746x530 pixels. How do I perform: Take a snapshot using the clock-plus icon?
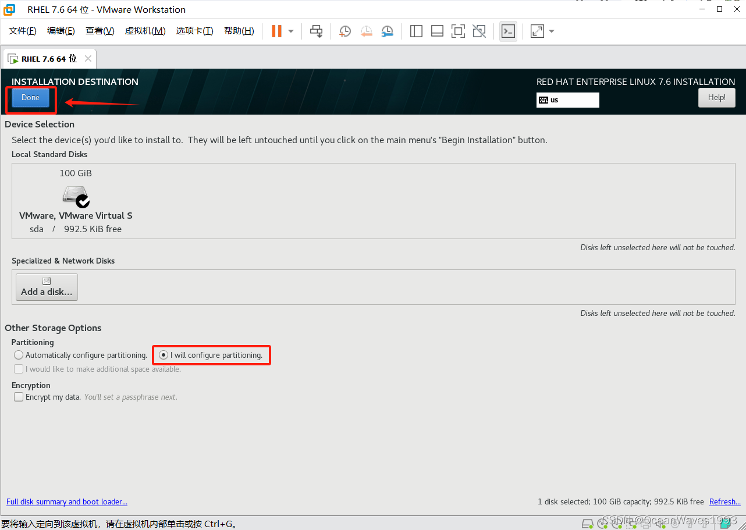tap(345, 31)
